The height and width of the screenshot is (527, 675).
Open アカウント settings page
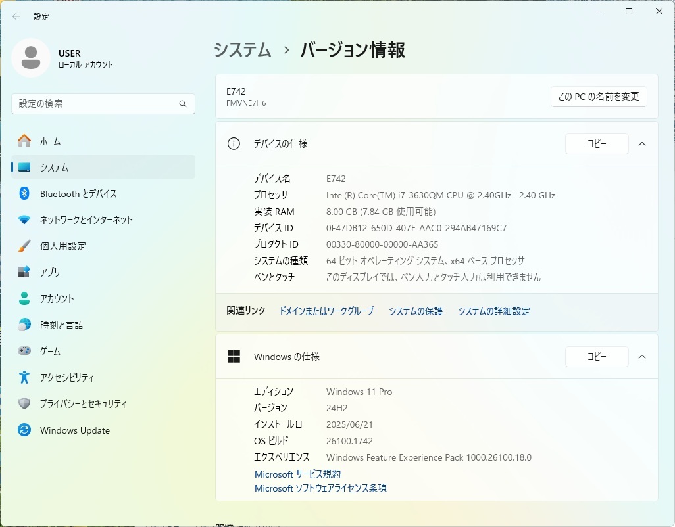(x=103, y=298)
